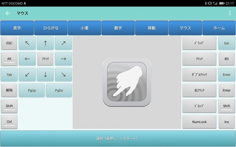Tap the 右クリック button
Screen dimensions: 236x147
tap(199, 90)
